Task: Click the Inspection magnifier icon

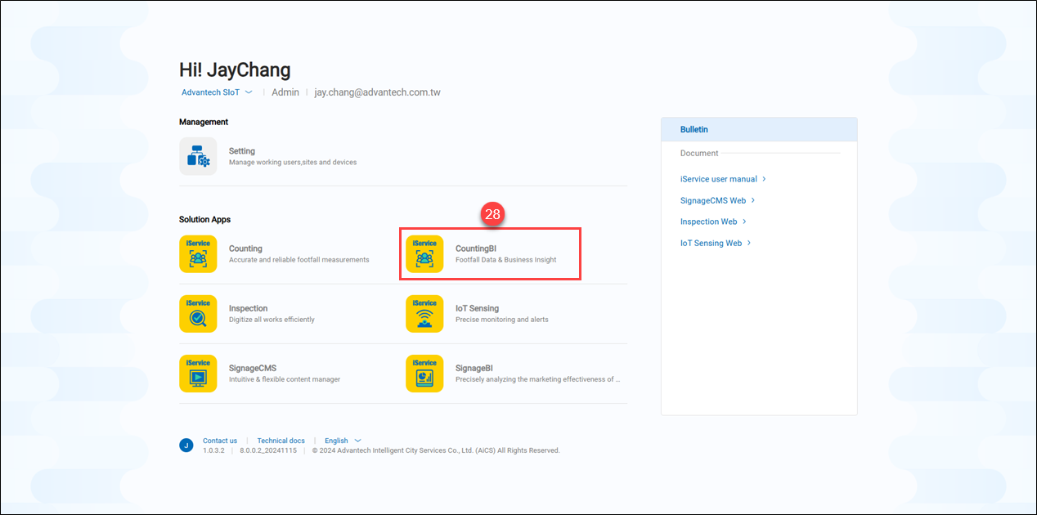Action: click(198, 314)
